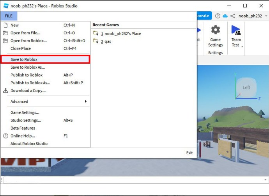Select Publish to Roblox As...

click(45, 83)
